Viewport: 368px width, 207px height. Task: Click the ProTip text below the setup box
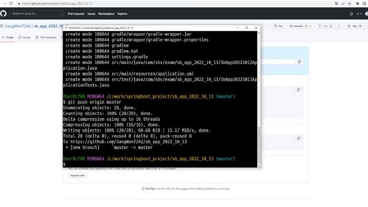click(188, 189)
